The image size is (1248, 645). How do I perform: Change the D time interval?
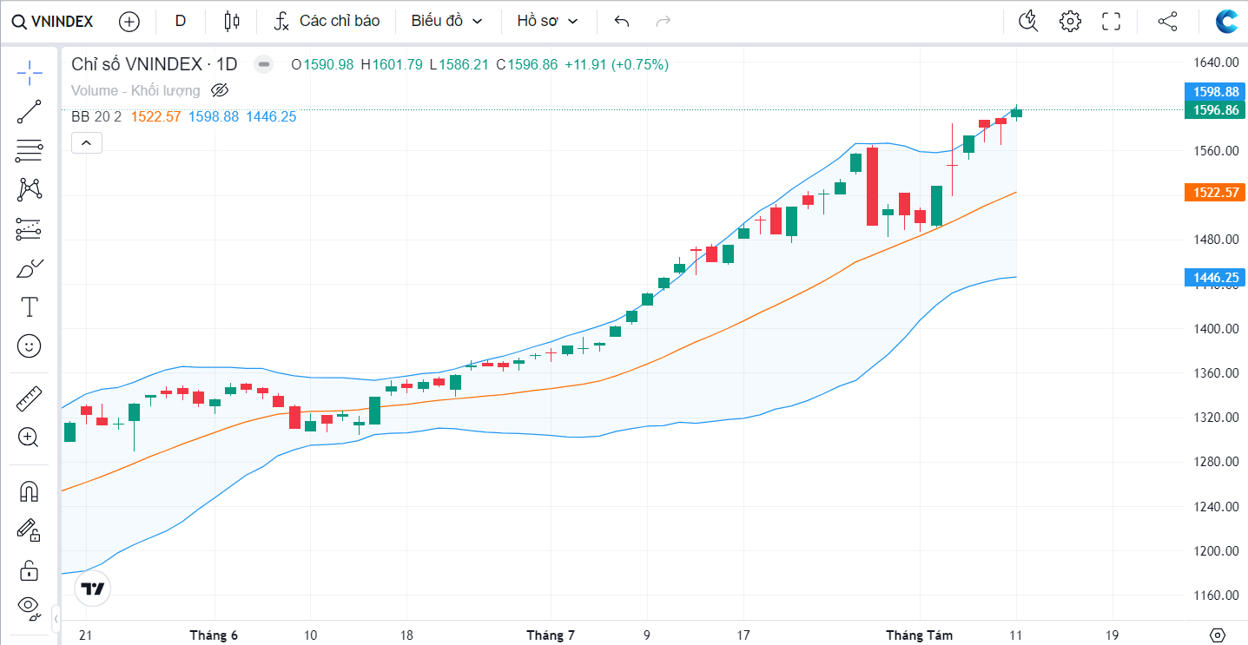click(181, 21)
